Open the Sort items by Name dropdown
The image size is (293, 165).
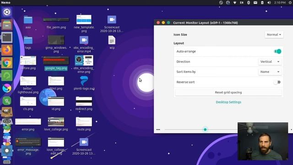tap(270, 72)
